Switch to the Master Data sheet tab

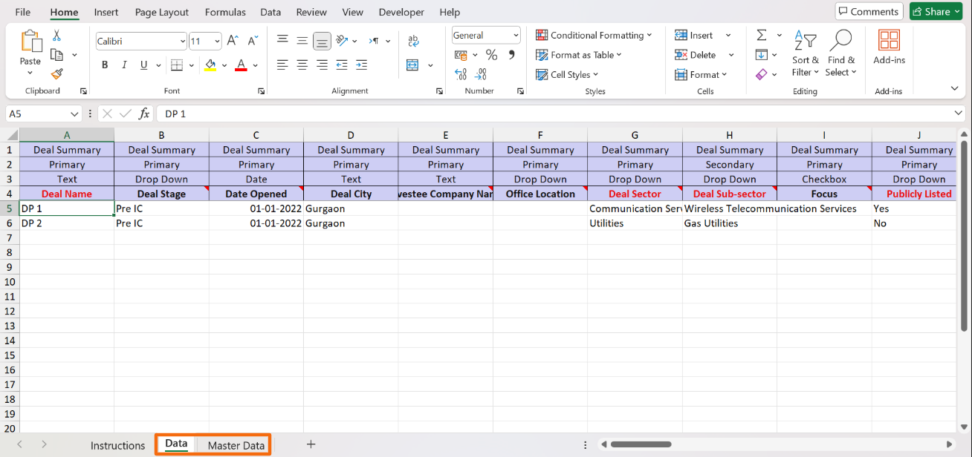[236, 445]
